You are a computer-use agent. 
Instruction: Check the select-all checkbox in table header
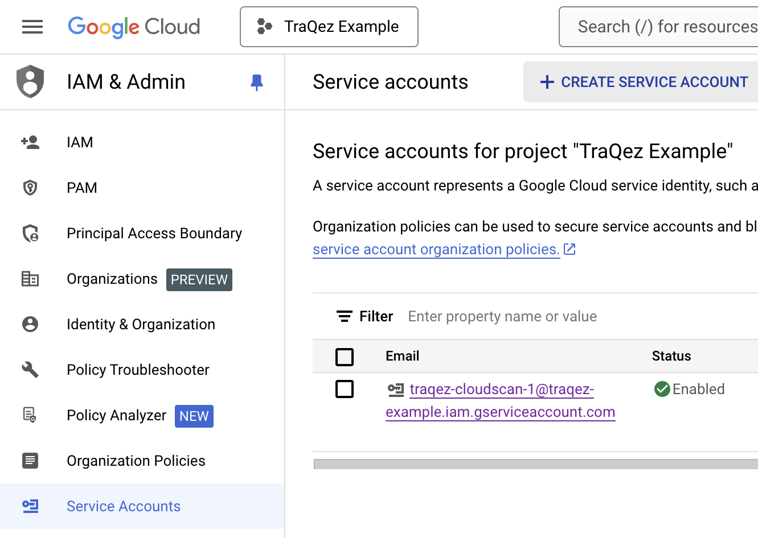click(x=345, y=357)
